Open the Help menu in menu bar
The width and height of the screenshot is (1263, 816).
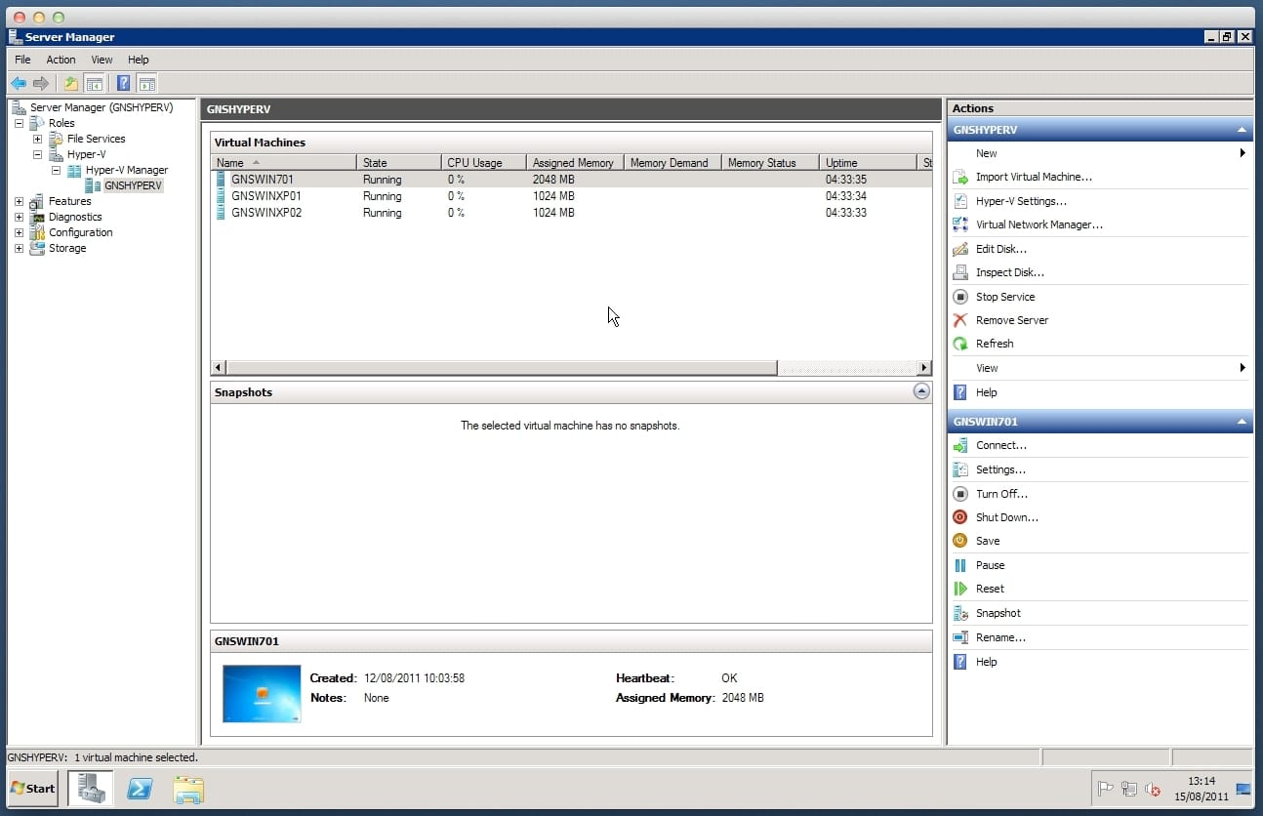point(139,60)
